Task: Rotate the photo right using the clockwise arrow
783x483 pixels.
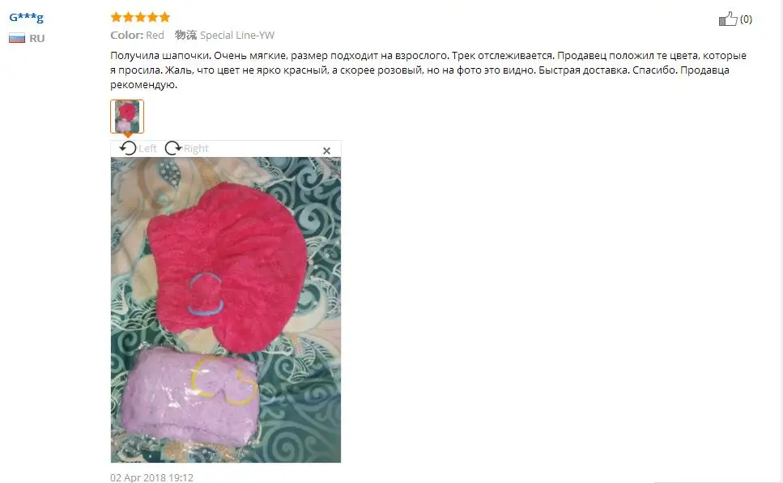Action: 172,148
